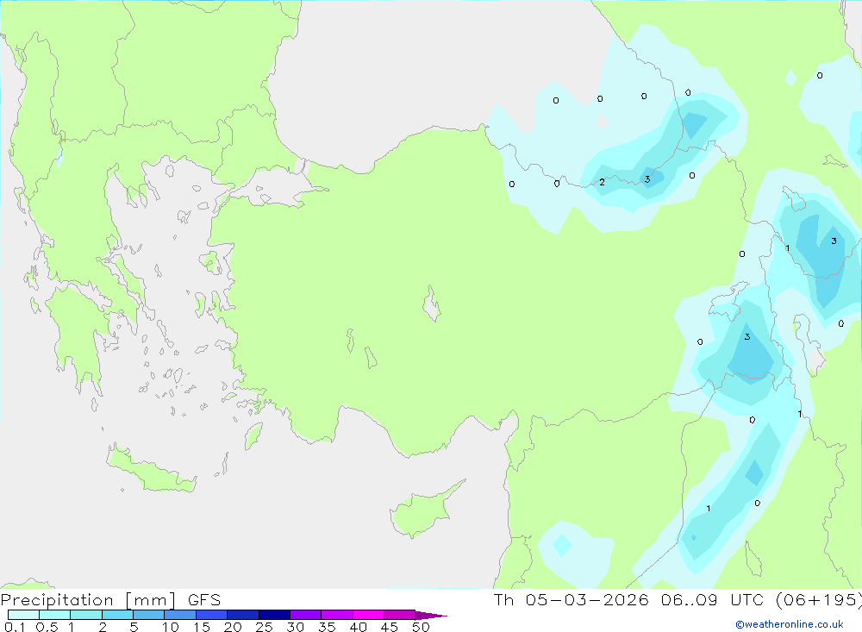Click the 'Th 05-03-2026' date text

coord(571,599)
